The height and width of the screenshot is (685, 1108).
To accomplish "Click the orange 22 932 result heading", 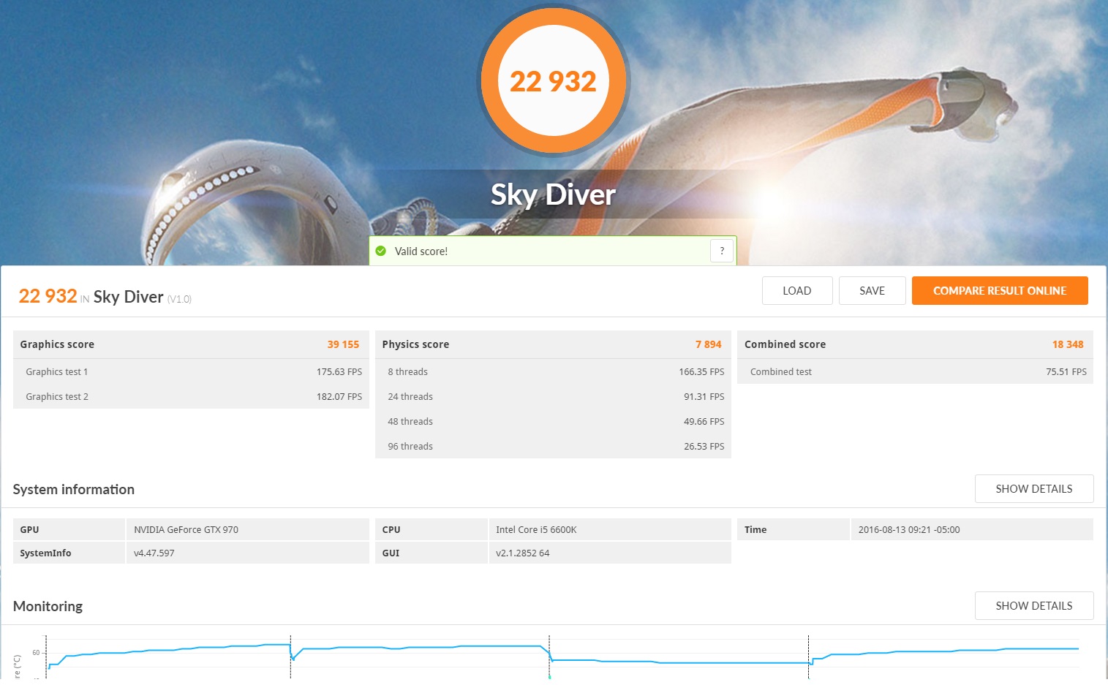I will 48,296.
